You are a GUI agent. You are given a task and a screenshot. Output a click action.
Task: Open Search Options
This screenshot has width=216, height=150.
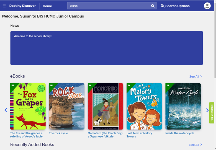click(x=175, y=6)
